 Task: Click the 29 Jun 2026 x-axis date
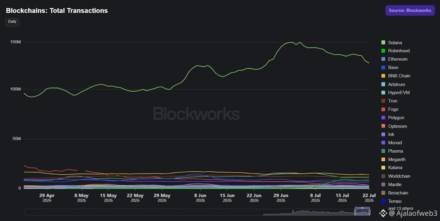(281, 198)
